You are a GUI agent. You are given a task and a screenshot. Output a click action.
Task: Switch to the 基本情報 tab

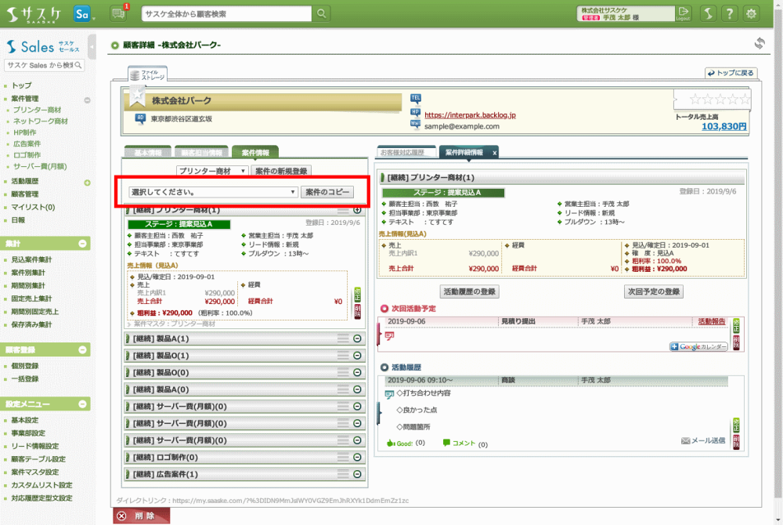(x=148, y=152)
